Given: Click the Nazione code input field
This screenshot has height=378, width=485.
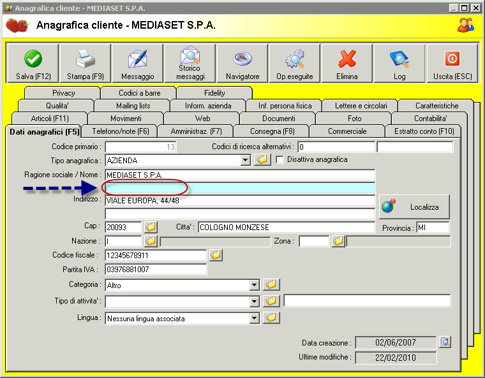Looking at the screenshot, I should (123, 241).
